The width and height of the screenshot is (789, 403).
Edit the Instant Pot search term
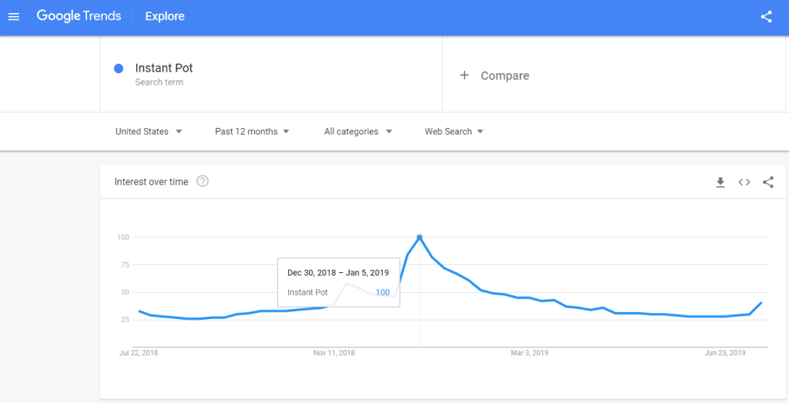pos(164,68)
